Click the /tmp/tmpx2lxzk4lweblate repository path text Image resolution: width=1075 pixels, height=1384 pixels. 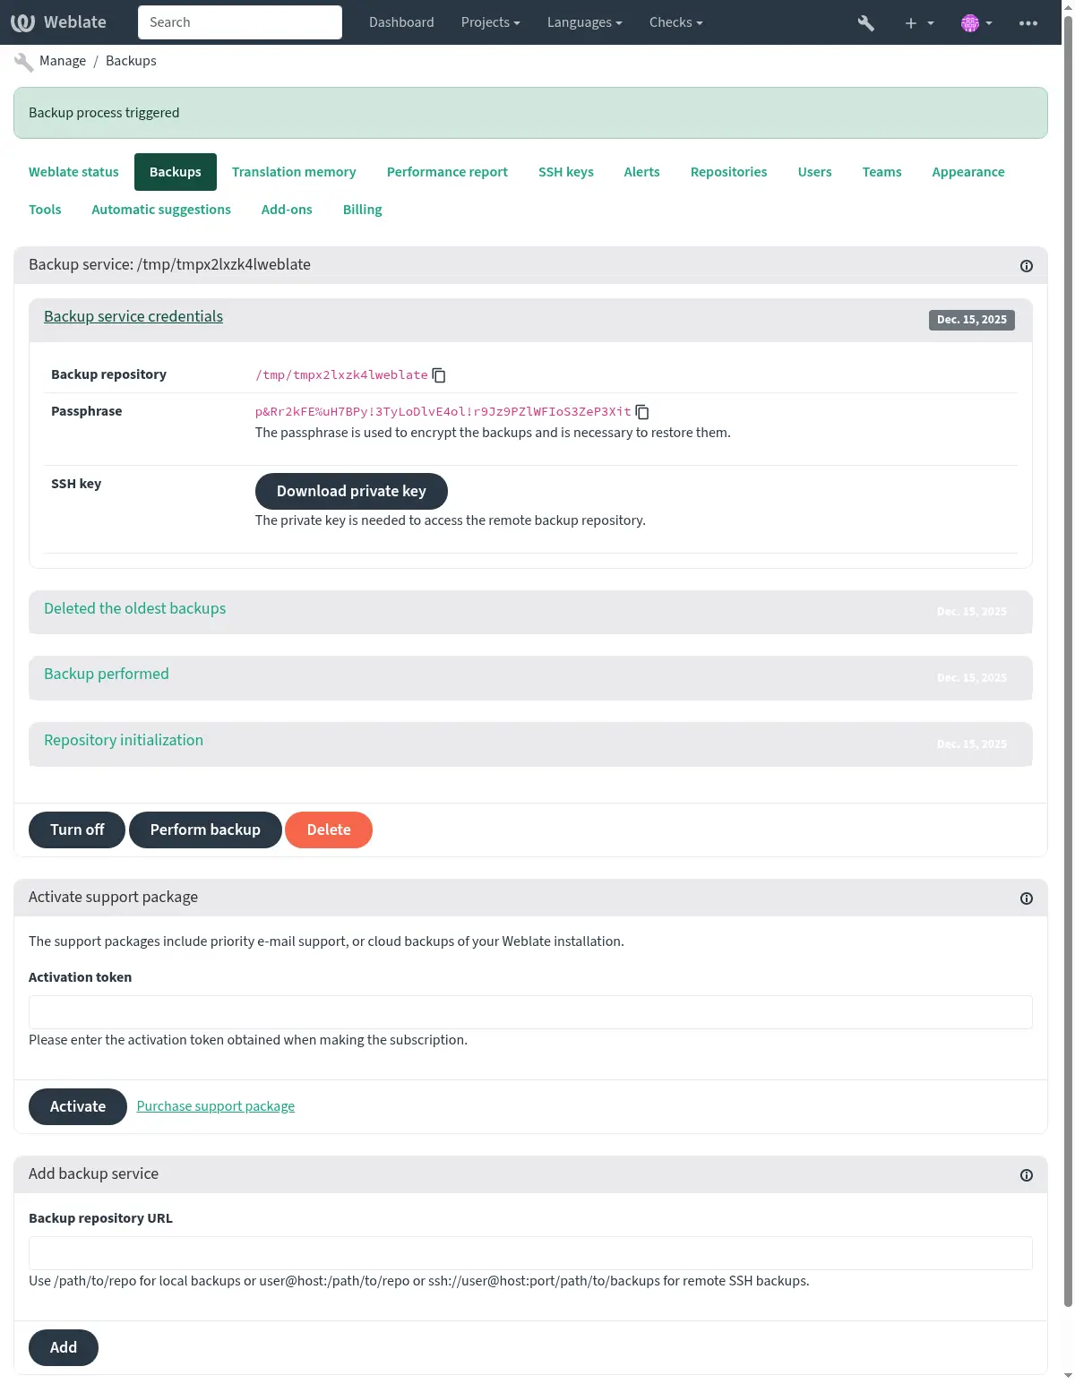pos(341,375)
